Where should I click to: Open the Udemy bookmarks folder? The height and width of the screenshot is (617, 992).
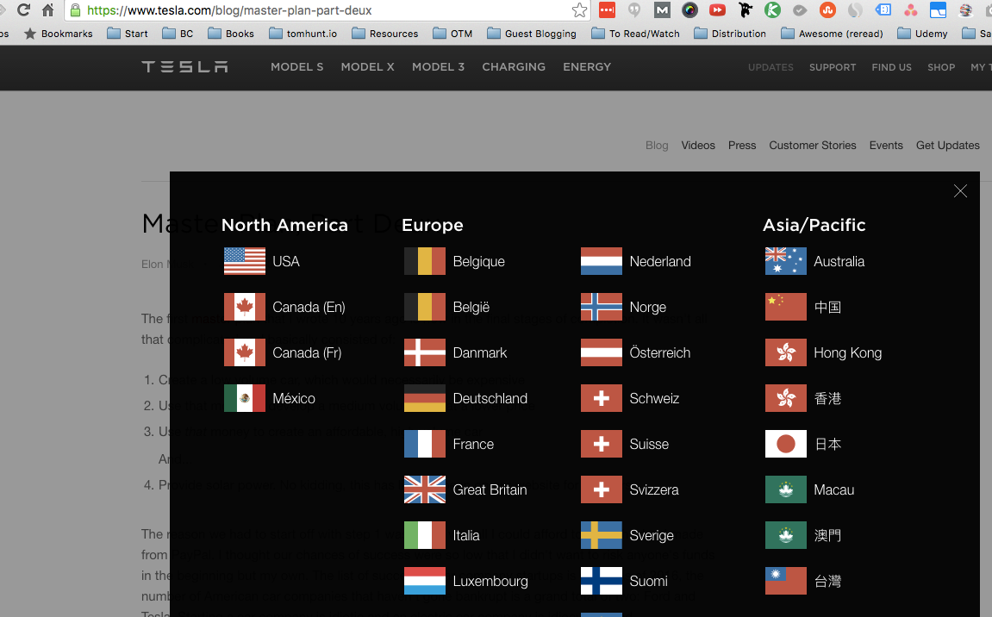click(922, 34)
